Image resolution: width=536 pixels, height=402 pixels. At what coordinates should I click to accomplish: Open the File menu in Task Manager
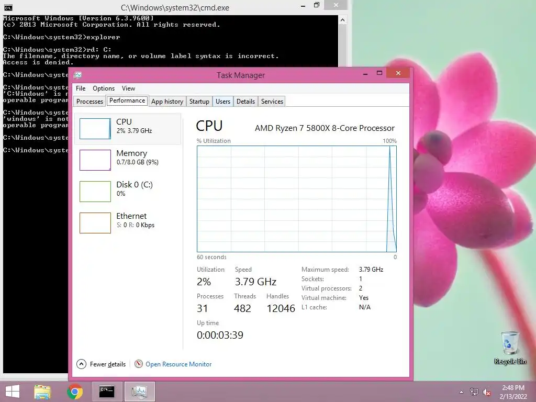[81, 88]
